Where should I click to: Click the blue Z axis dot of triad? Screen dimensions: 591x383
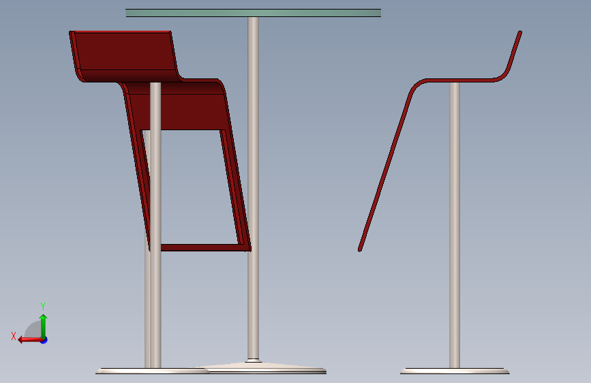pyautogui.click(x=44, y=340)
